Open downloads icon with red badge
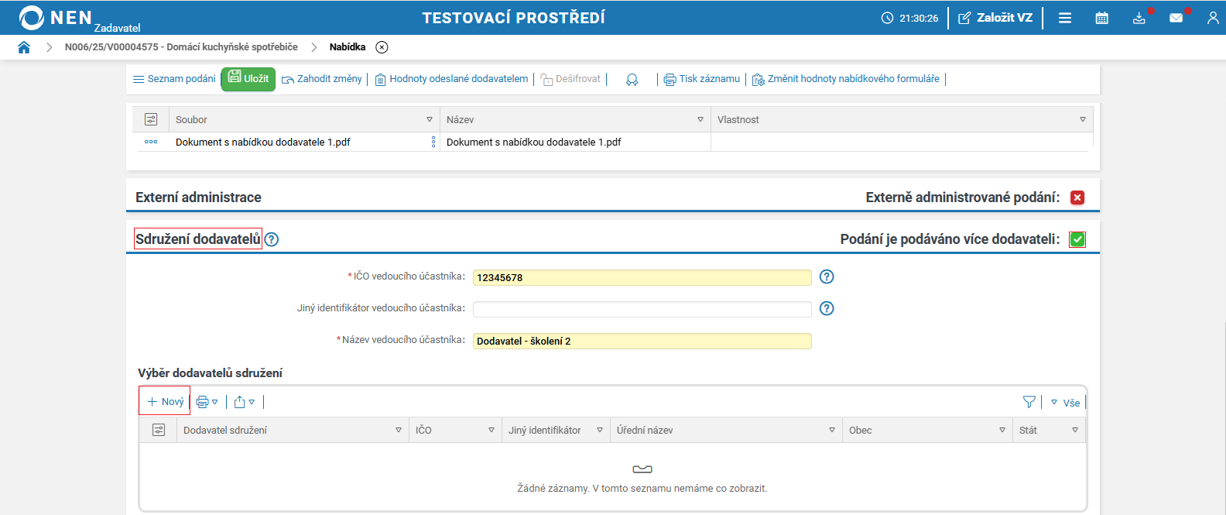Viewport: 1226px width, 515px height. point(1139,18)
